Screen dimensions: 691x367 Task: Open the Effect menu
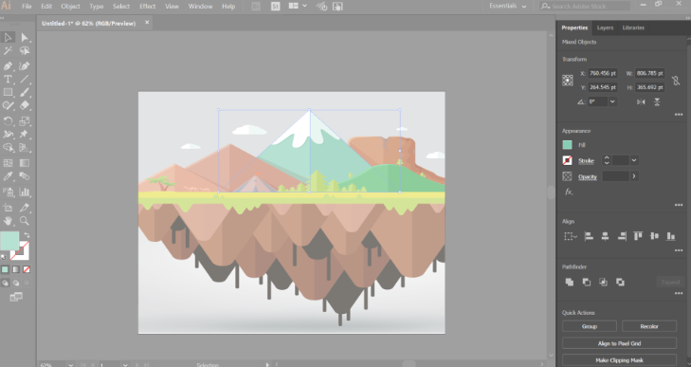click(x=147, y=7)
